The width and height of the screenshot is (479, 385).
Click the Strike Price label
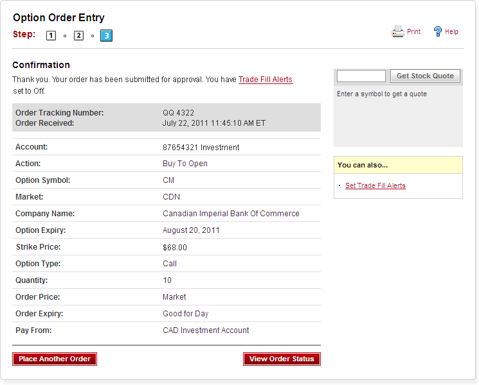pos(38,247)
